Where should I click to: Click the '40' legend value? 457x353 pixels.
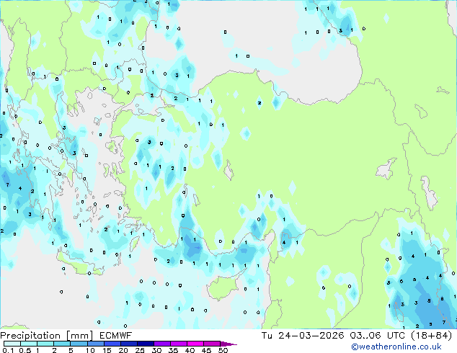[190, 350]
